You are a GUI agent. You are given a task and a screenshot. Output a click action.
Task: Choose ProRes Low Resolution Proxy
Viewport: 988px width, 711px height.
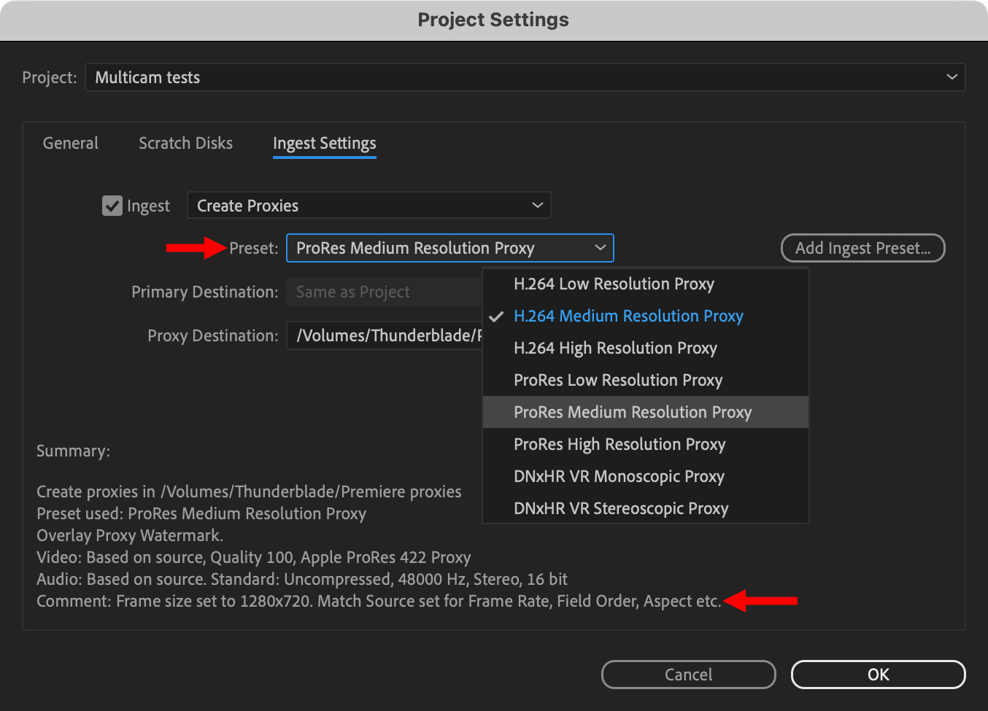(x=618, y=380)
